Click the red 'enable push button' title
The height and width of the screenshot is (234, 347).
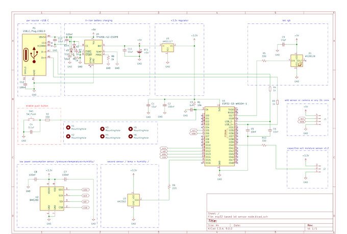[x=37, y=106]
